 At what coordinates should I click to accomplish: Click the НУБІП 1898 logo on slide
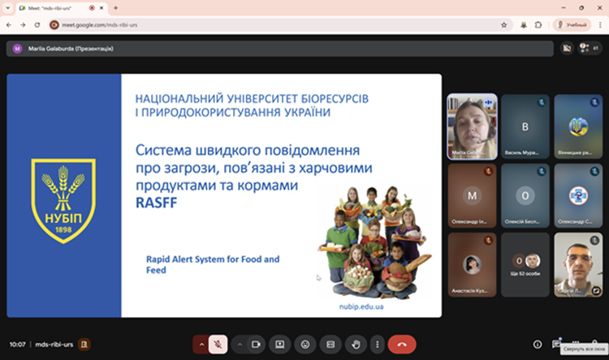pos(63,200)
